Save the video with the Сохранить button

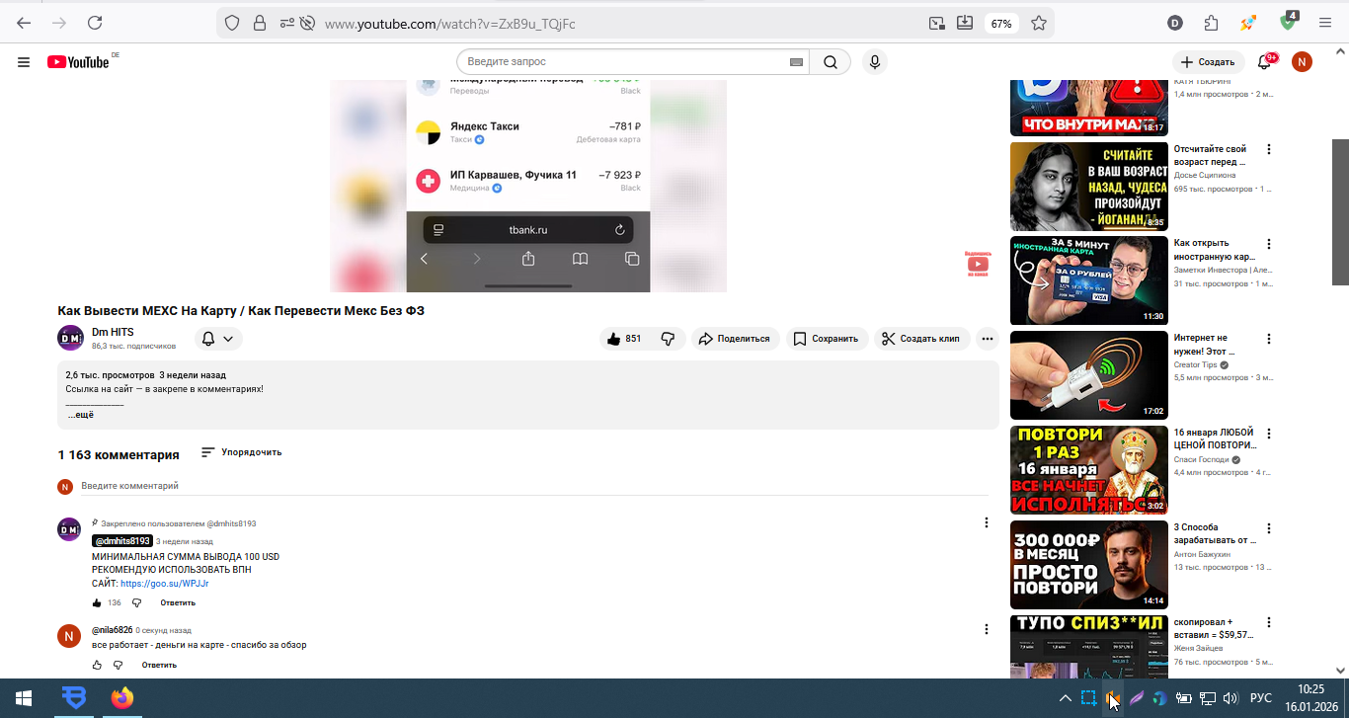828,339
